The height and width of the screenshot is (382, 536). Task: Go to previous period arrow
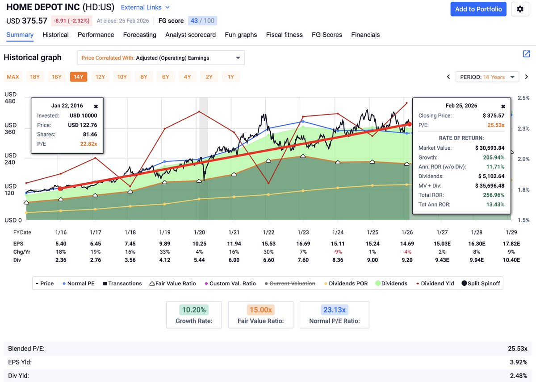point(448,77)
